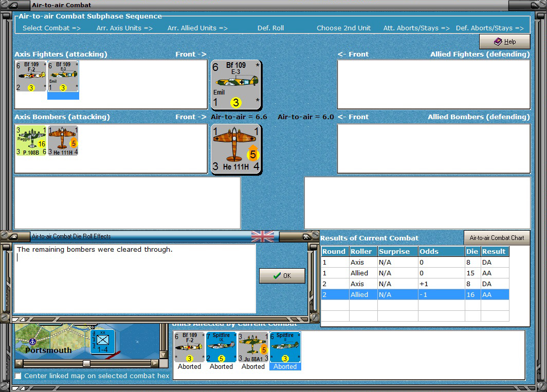Click the Portsmouth city label on map

click(48, 350)
